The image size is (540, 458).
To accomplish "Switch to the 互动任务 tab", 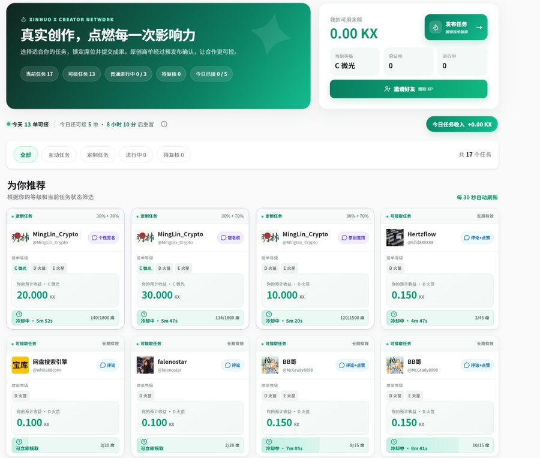I will point(59,155).
